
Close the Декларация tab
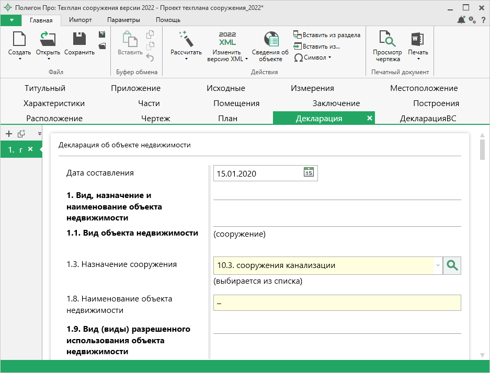click(370, 119)
